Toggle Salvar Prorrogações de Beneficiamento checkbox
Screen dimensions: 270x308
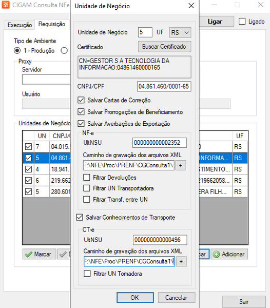81,112
